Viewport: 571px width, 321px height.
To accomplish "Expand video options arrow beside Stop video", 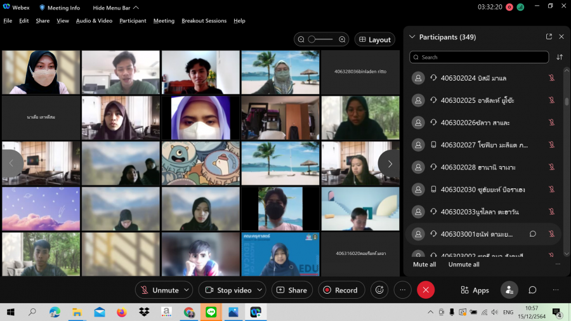I will pos(259,290).
